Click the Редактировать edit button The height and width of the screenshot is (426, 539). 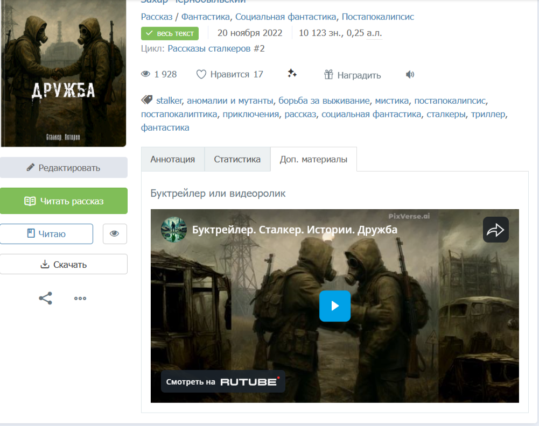(x=64, y=168)
